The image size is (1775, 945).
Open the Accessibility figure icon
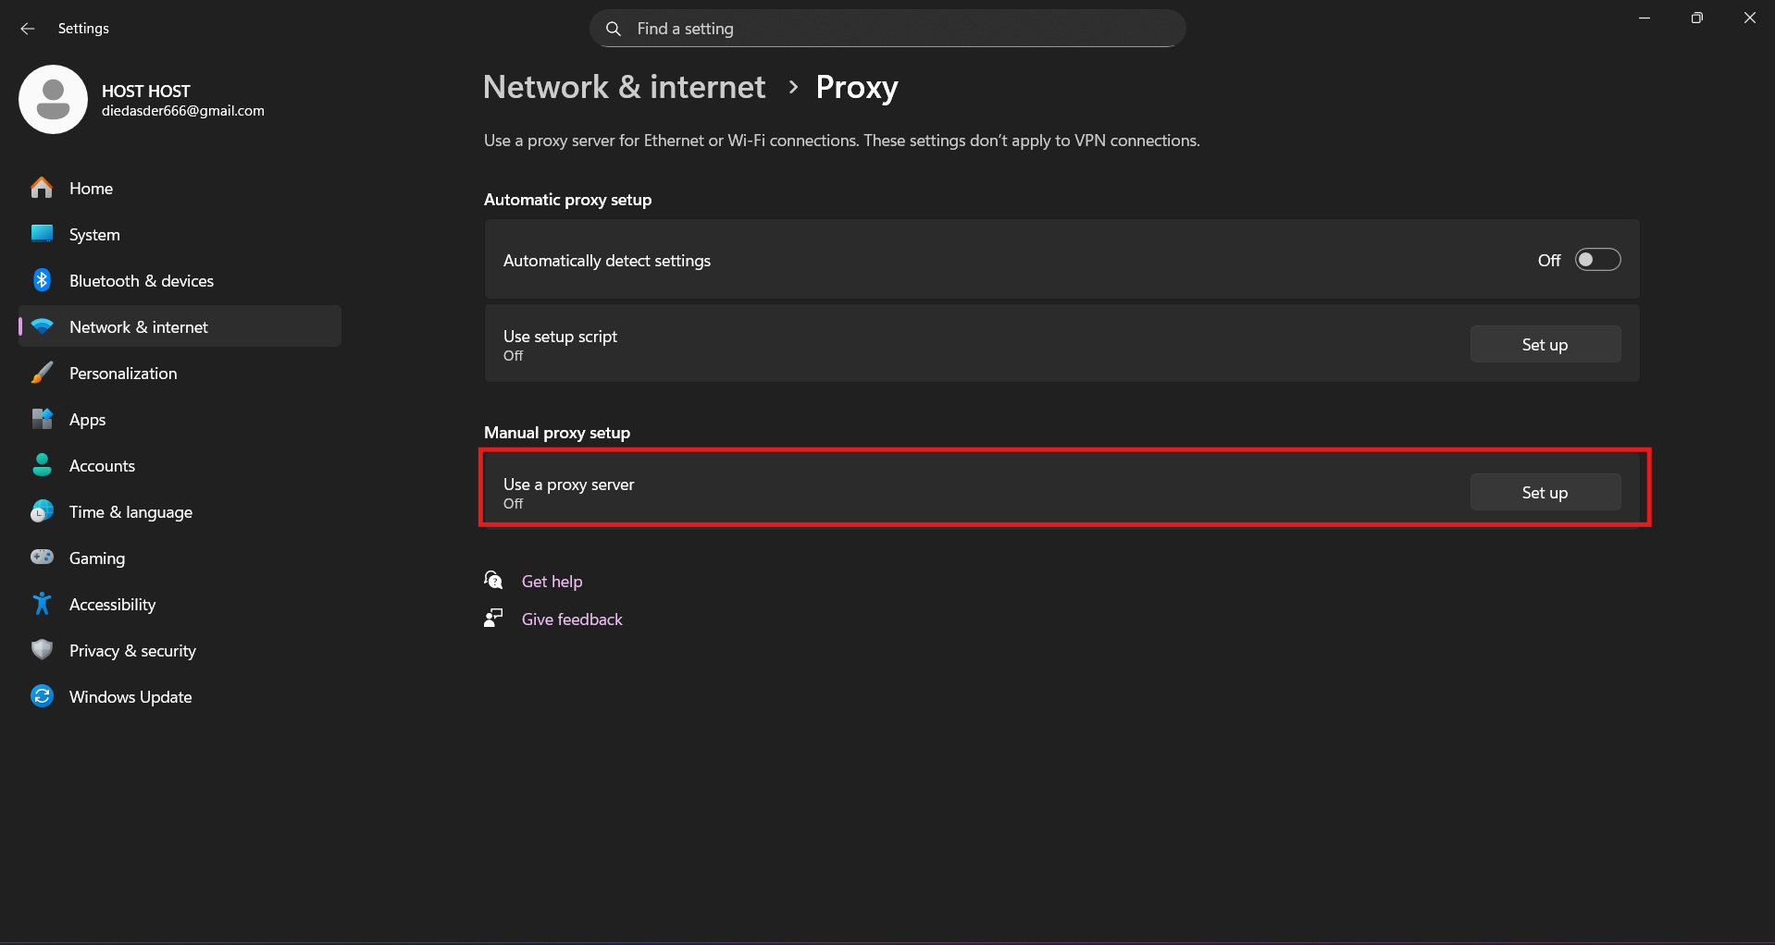(42, 604)
